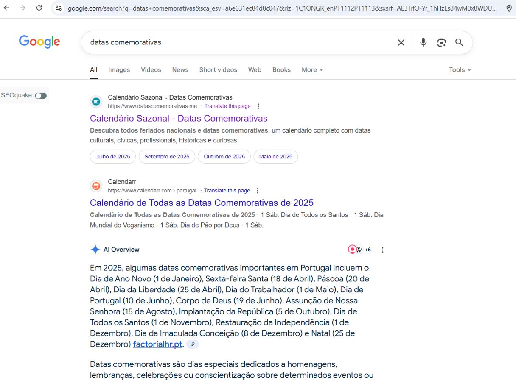Click the Google logo
516x383 pixels.
(39, 42)
